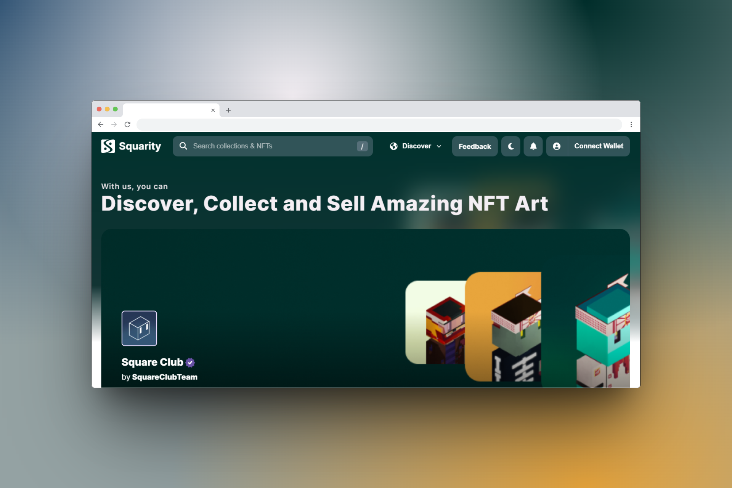
Task: Expand the Discover dropdown chevron
Action: pos(439,146)
